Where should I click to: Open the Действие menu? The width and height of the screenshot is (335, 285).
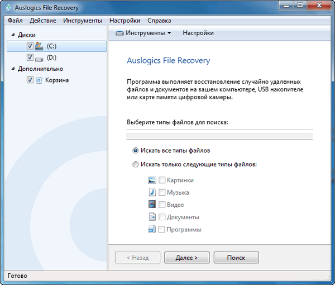point(43,21)
